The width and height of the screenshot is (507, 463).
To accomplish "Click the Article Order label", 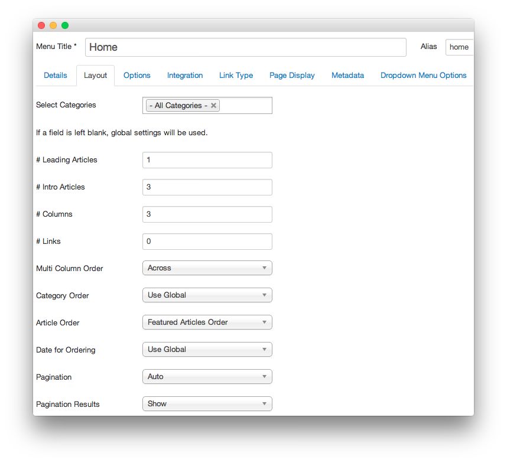I will 57,323.
